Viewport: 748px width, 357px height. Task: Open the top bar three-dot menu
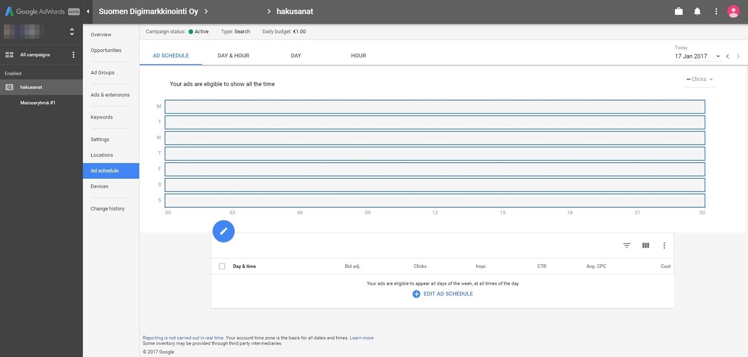[716, 11]
